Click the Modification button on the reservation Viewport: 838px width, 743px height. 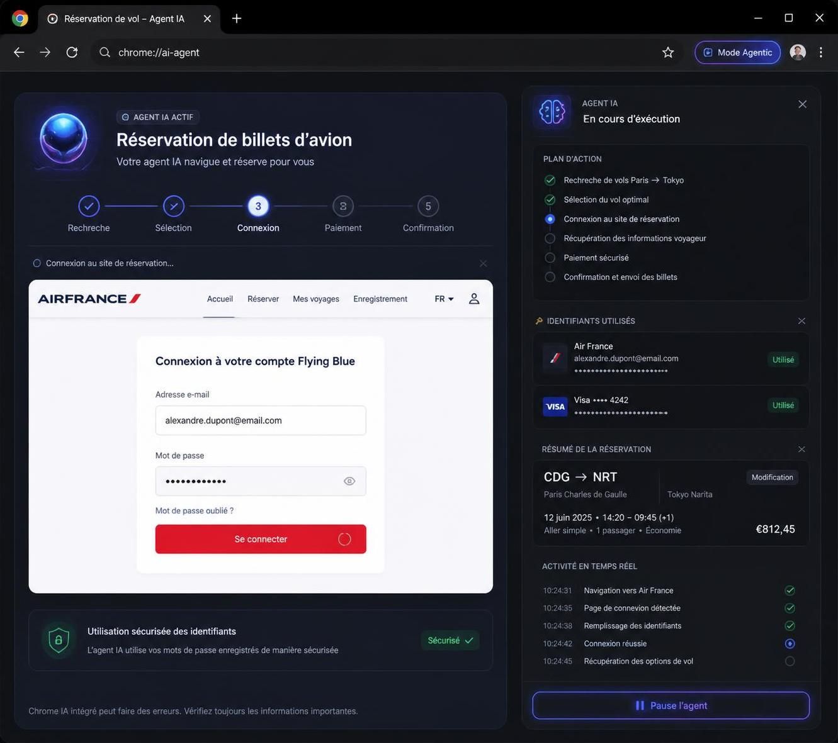tap(772, 478)
